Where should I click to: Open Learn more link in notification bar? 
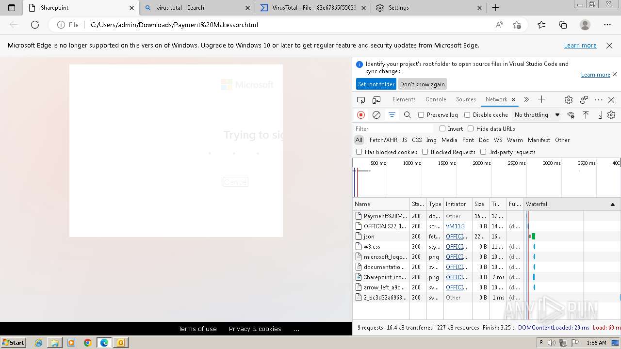[x=580, y=46]
